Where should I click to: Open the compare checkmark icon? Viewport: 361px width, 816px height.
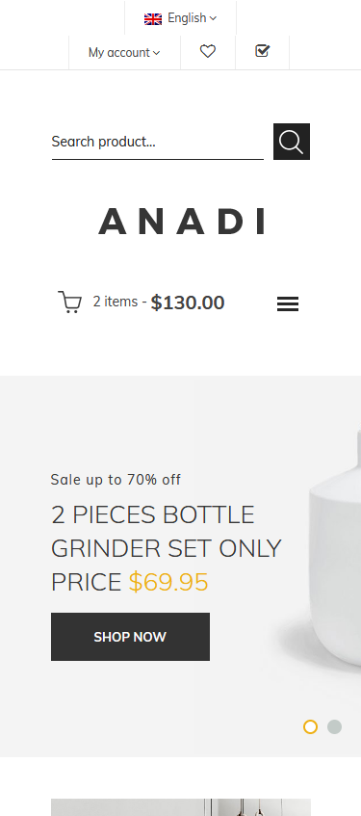(262, 51)
